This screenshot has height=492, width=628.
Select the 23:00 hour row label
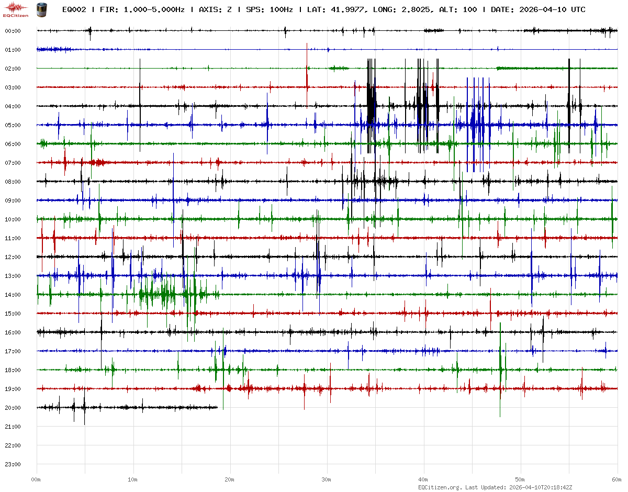coord(13,464)
